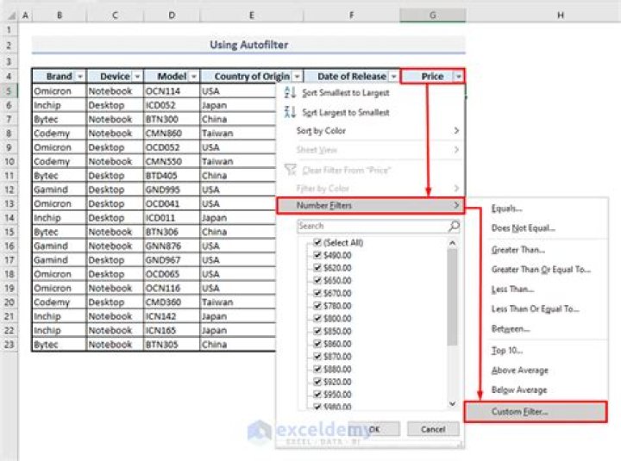The width and height of the screenshot is (621, 461).
Task: Select row 5 header
Action: click(9, 91)
